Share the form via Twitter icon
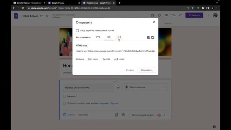 pos(153,37)
